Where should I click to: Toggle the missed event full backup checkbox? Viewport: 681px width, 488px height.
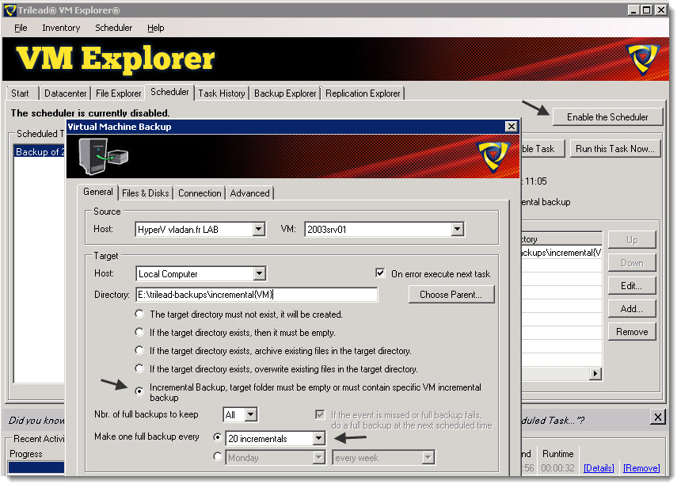pyautogui.click(x=320, y=414)
